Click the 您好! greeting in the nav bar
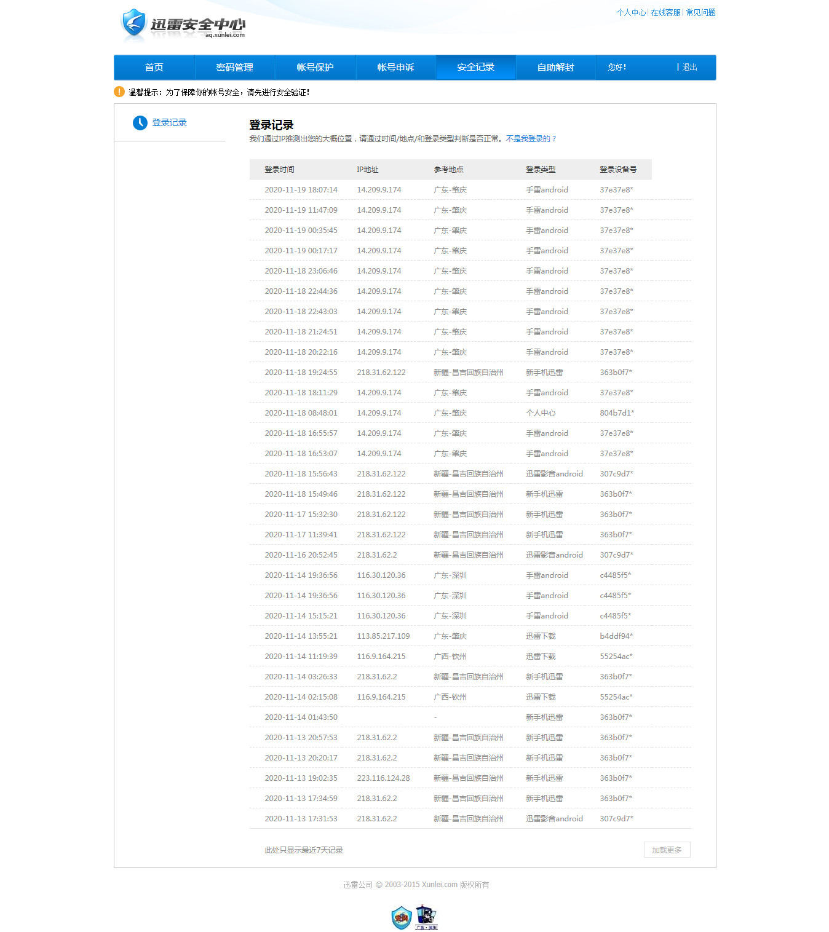Viewport: 829px width, 932px height. (x=617, y=68)
